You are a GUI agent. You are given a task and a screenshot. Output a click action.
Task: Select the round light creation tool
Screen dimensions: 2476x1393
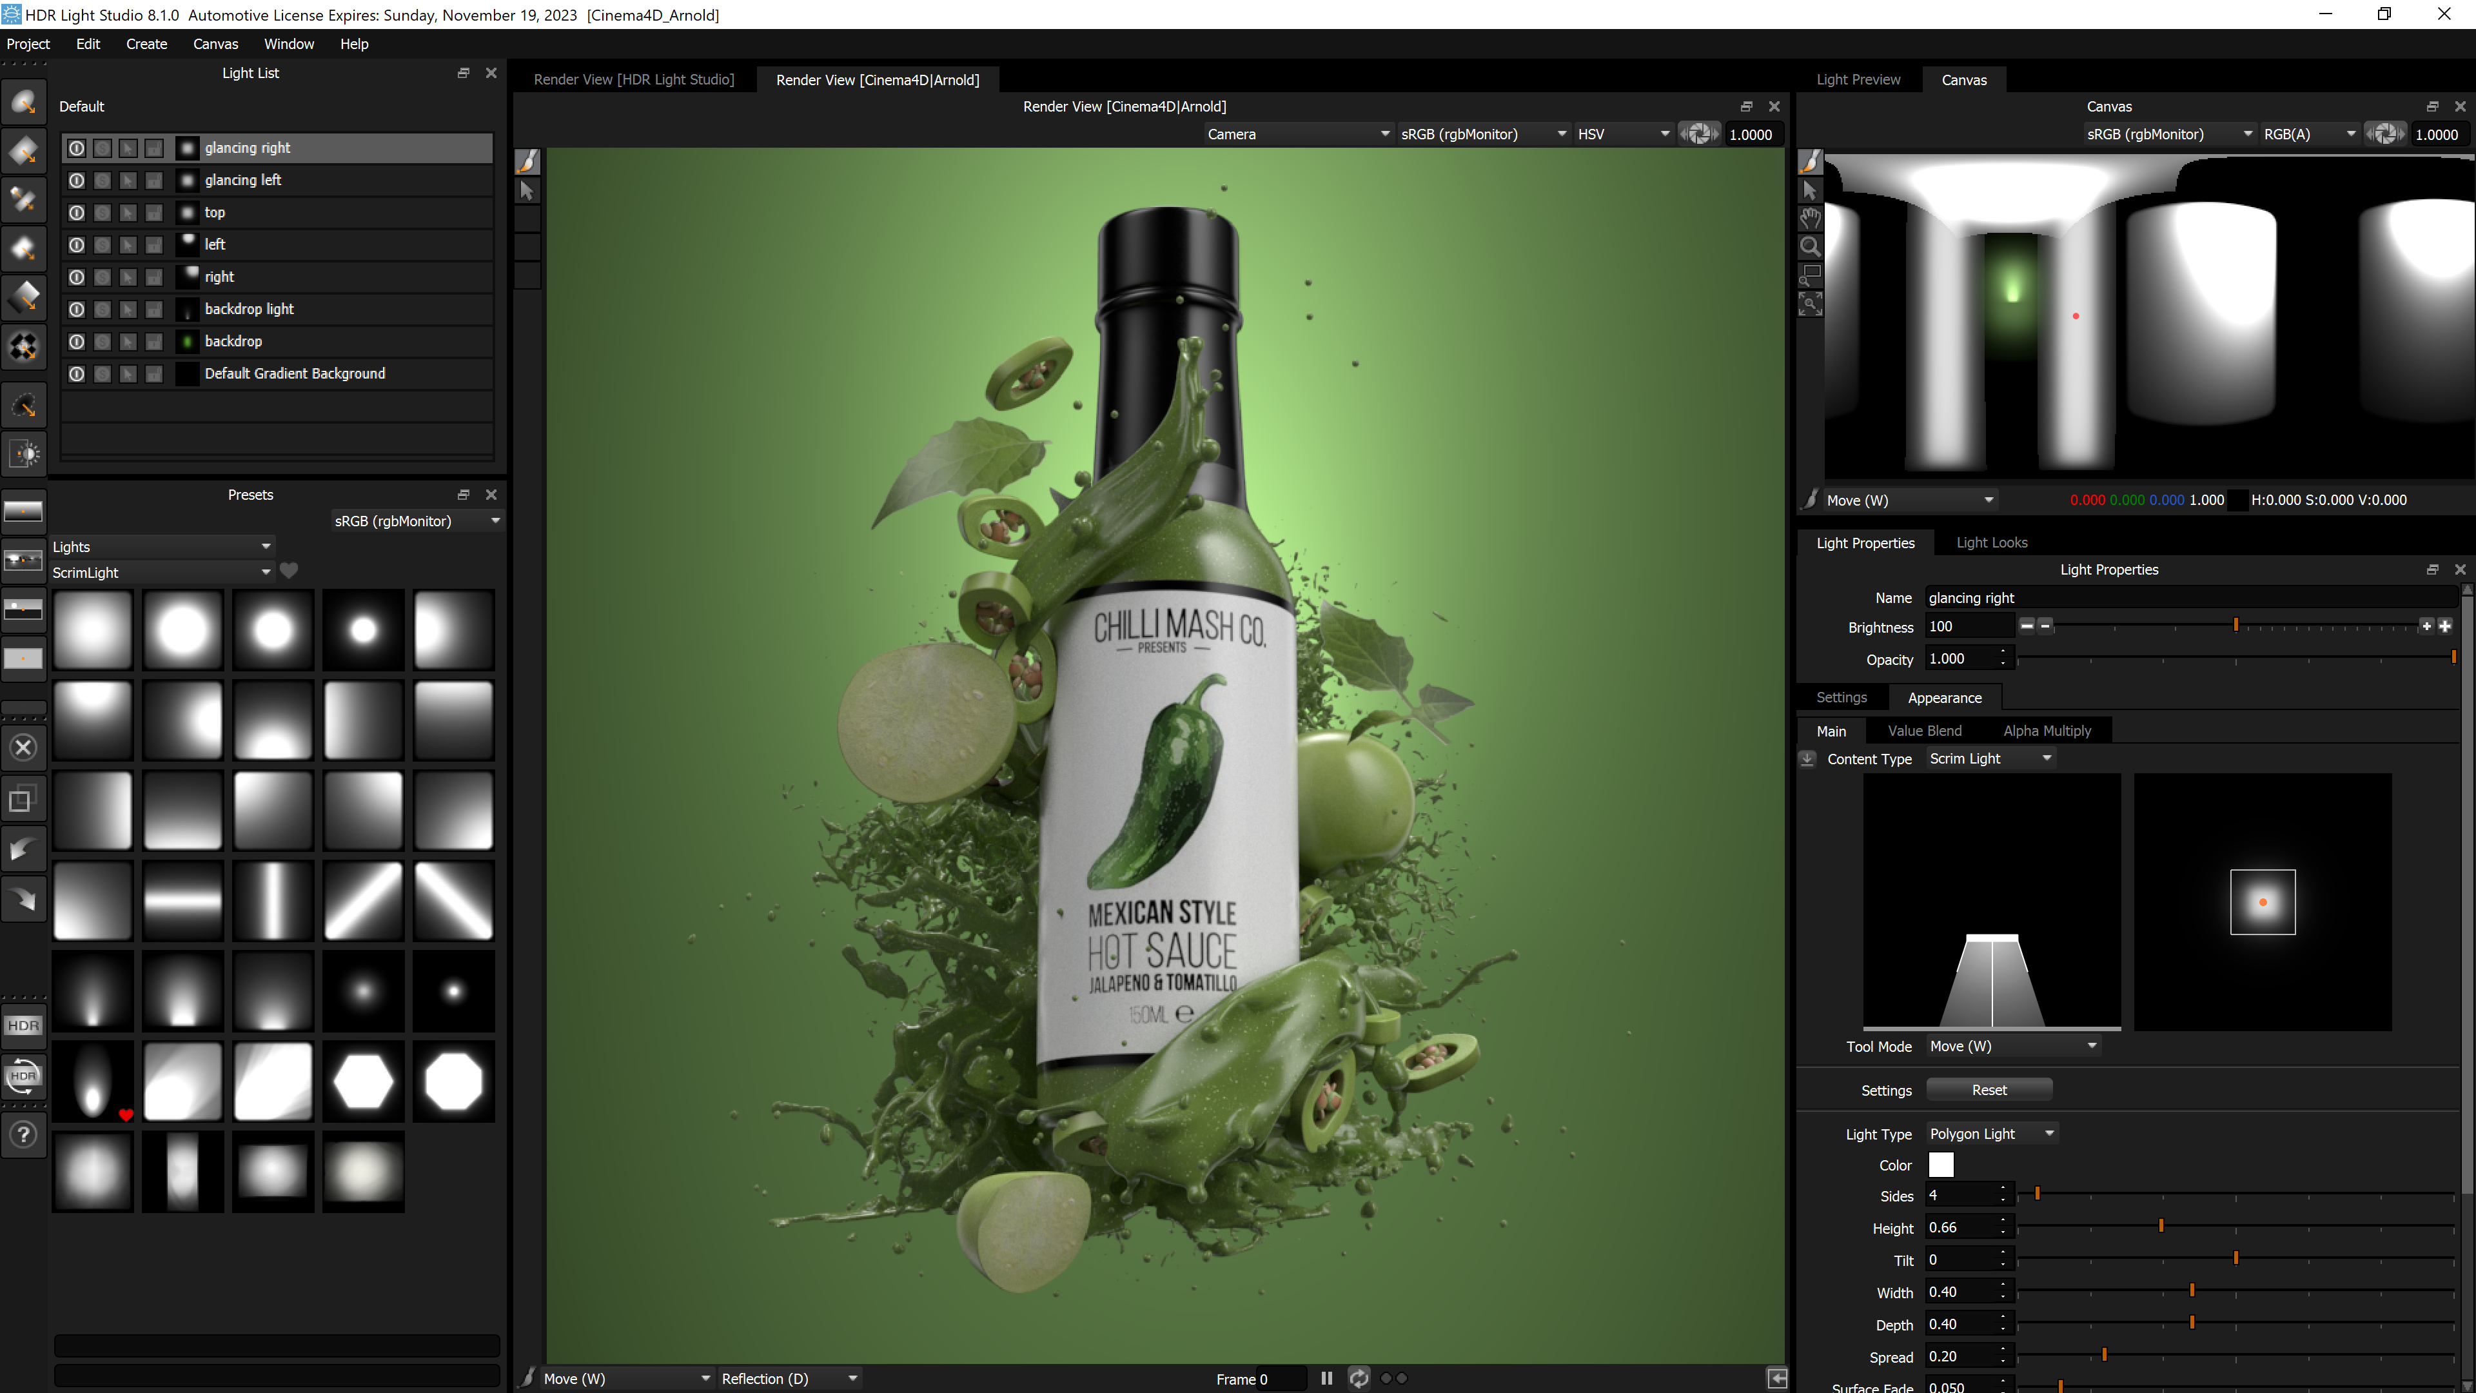coord(24,103)
